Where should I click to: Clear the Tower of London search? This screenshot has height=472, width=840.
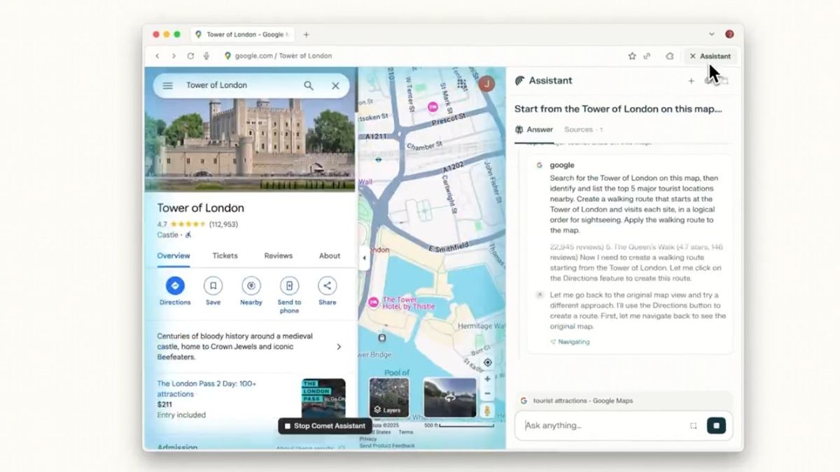tap(335, 85)
